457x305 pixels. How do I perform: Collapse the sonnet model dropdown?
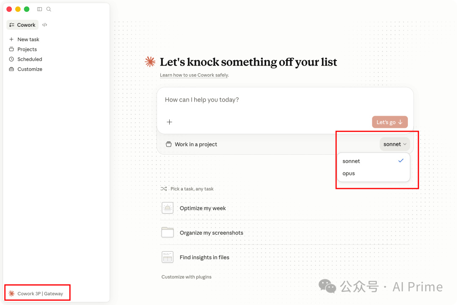click(x=395, y=144)
